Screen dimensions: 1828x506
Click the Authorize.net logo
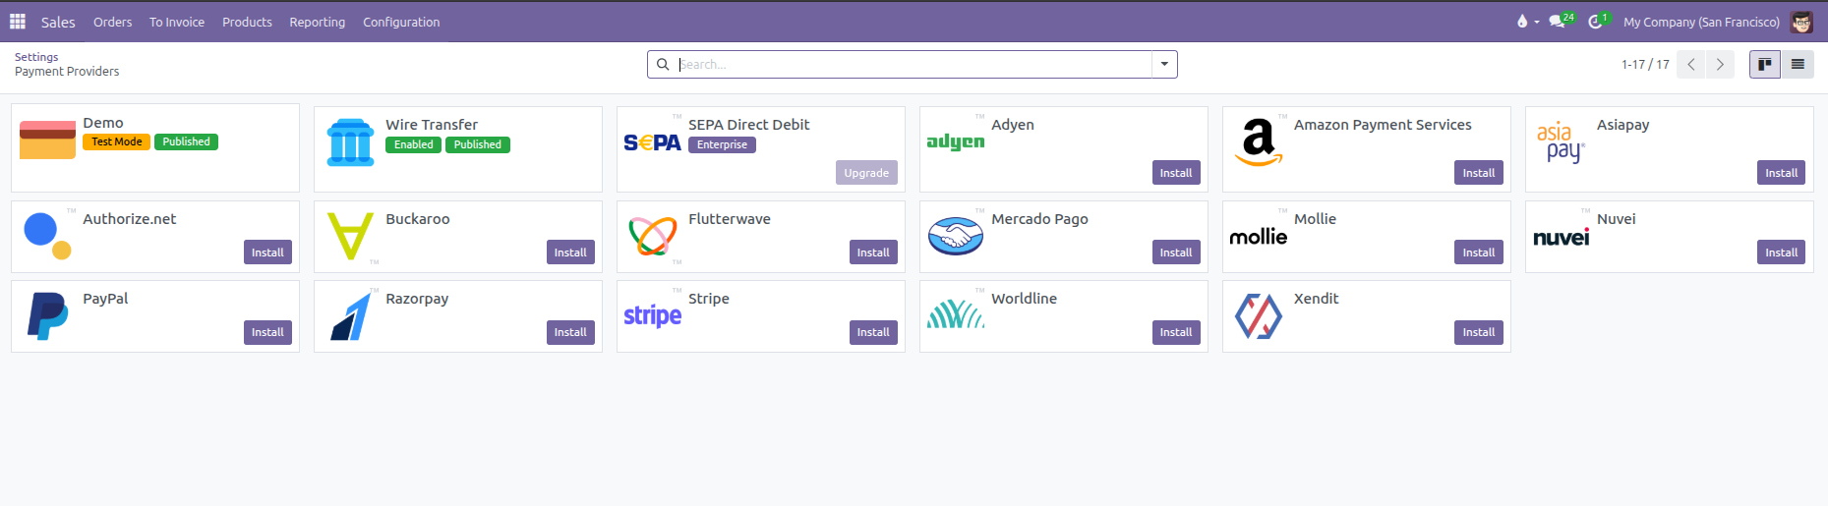(47, 236)
